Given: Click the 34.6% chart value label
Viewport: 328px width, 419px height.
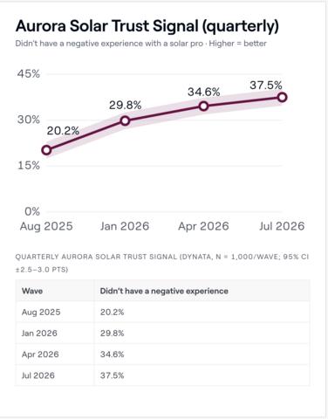Looking at the screenshot, I should (203, 92).
